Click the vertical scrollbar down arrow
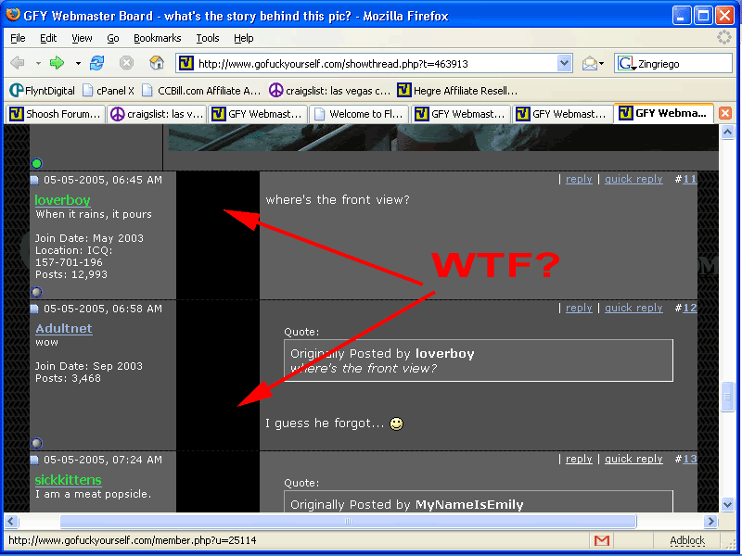This screenshot has width=742, height=556. [x=727, y=504]
